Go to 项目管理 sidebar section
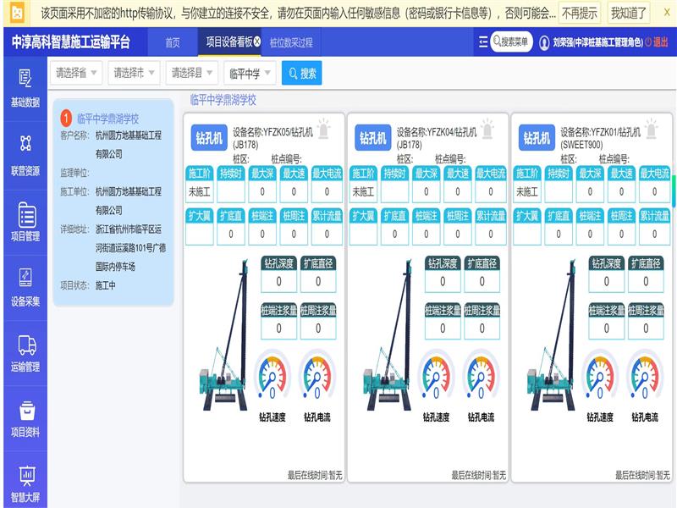Screen dimensions: 677x508 pos(25,222)
